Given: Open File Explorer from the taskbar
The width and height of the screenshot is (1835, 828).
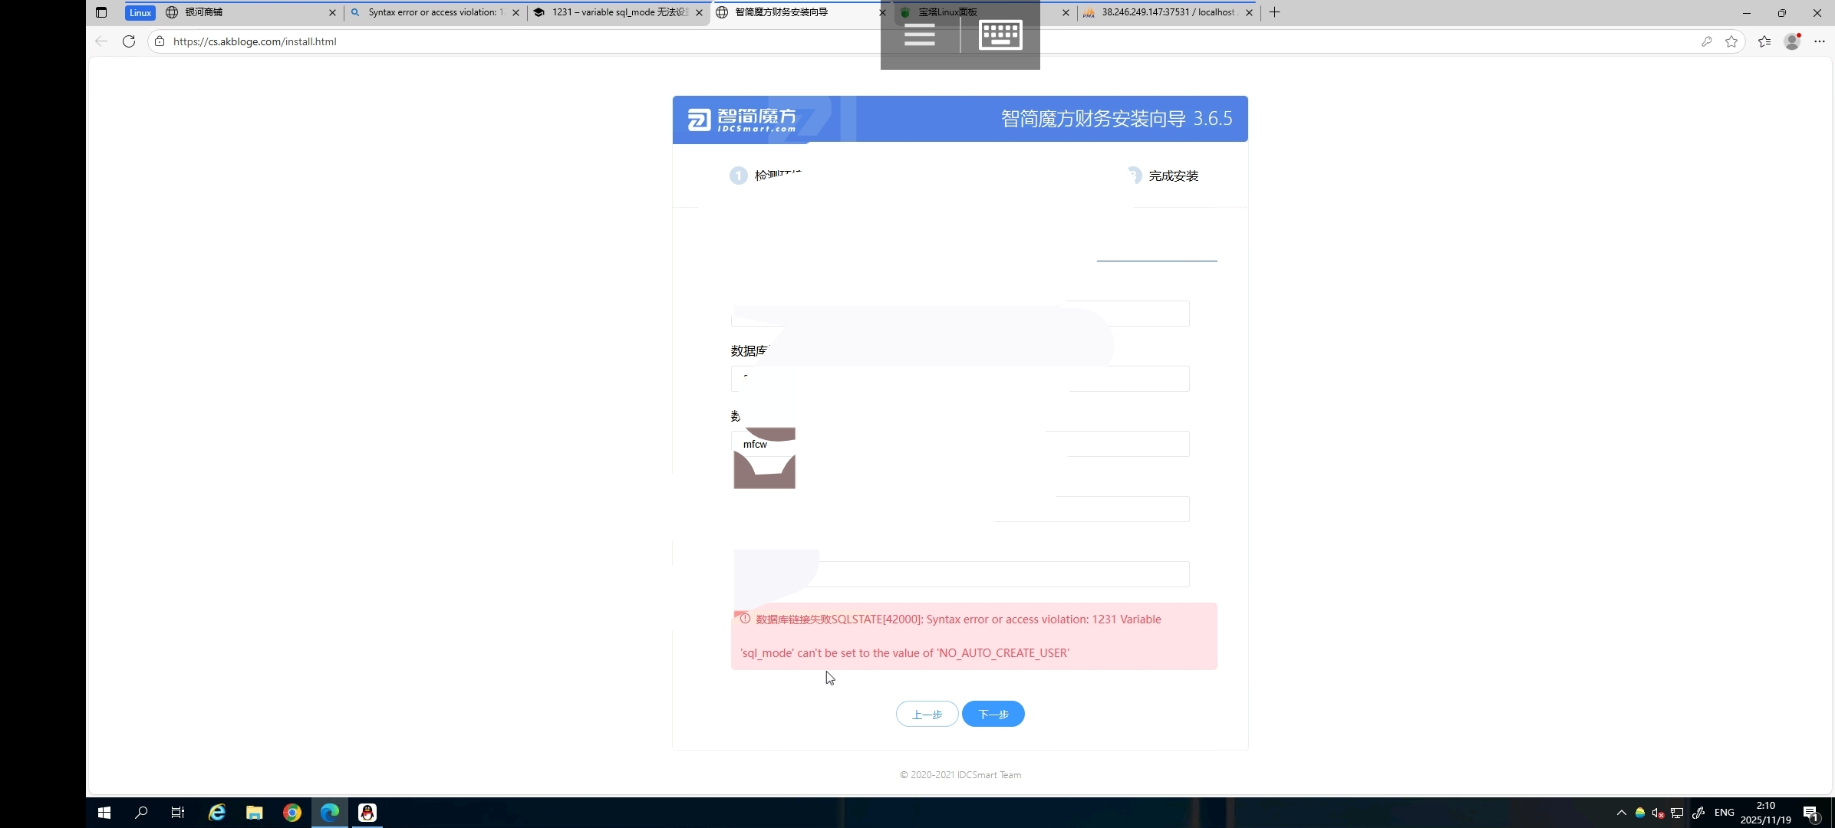Looking at the screenshot, I should [254, 813].
